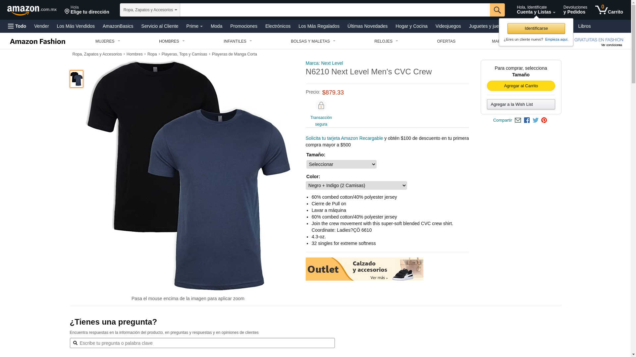Select the t-shirt product thumbnail
Image resolution: width=636 pixels, height=357 pixels.
coord(77,79)
